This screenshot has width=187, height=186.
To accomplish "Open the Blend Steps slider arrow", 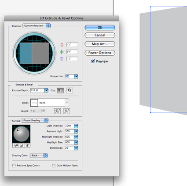I will coord(76,148).
